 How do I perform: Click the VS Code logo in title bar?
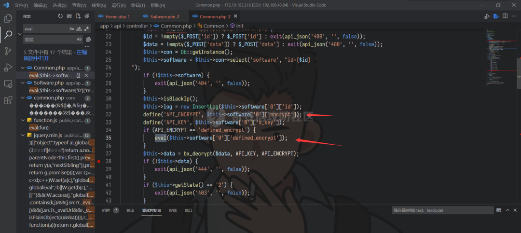(6, 5)
